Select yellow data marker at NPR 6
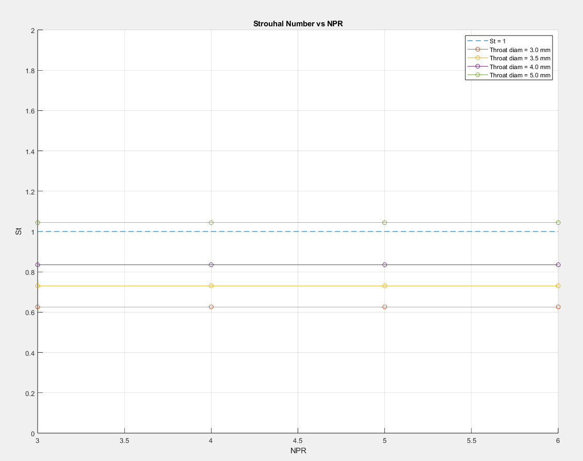Viewport: 583px width, 461px height. pos(558,286)
